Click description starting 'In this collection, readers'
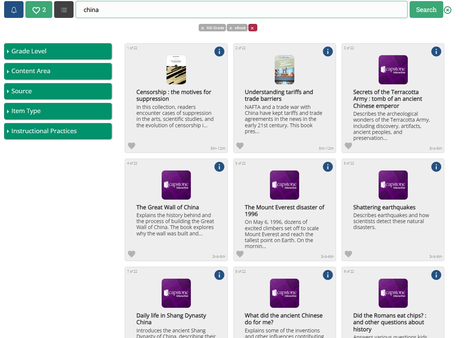 coord(175,116)
